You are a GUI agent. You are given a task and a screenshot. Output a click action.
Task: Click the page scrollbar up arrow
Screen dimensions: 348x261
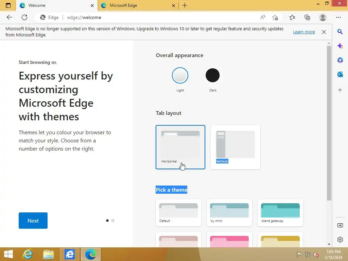pos(329,43)
